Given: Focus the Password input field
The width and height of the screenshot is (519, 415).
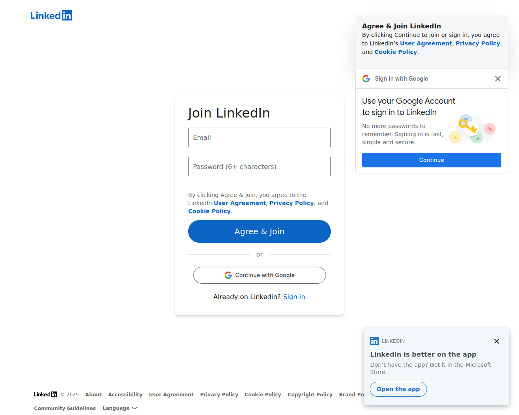Looking at the screenshot, I should point(259,167).
